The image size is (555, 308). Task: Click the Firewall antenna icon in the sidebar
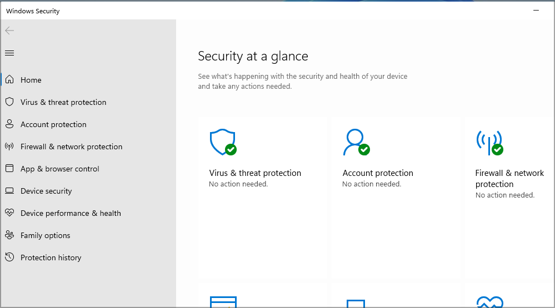click(x=9, y=147)
